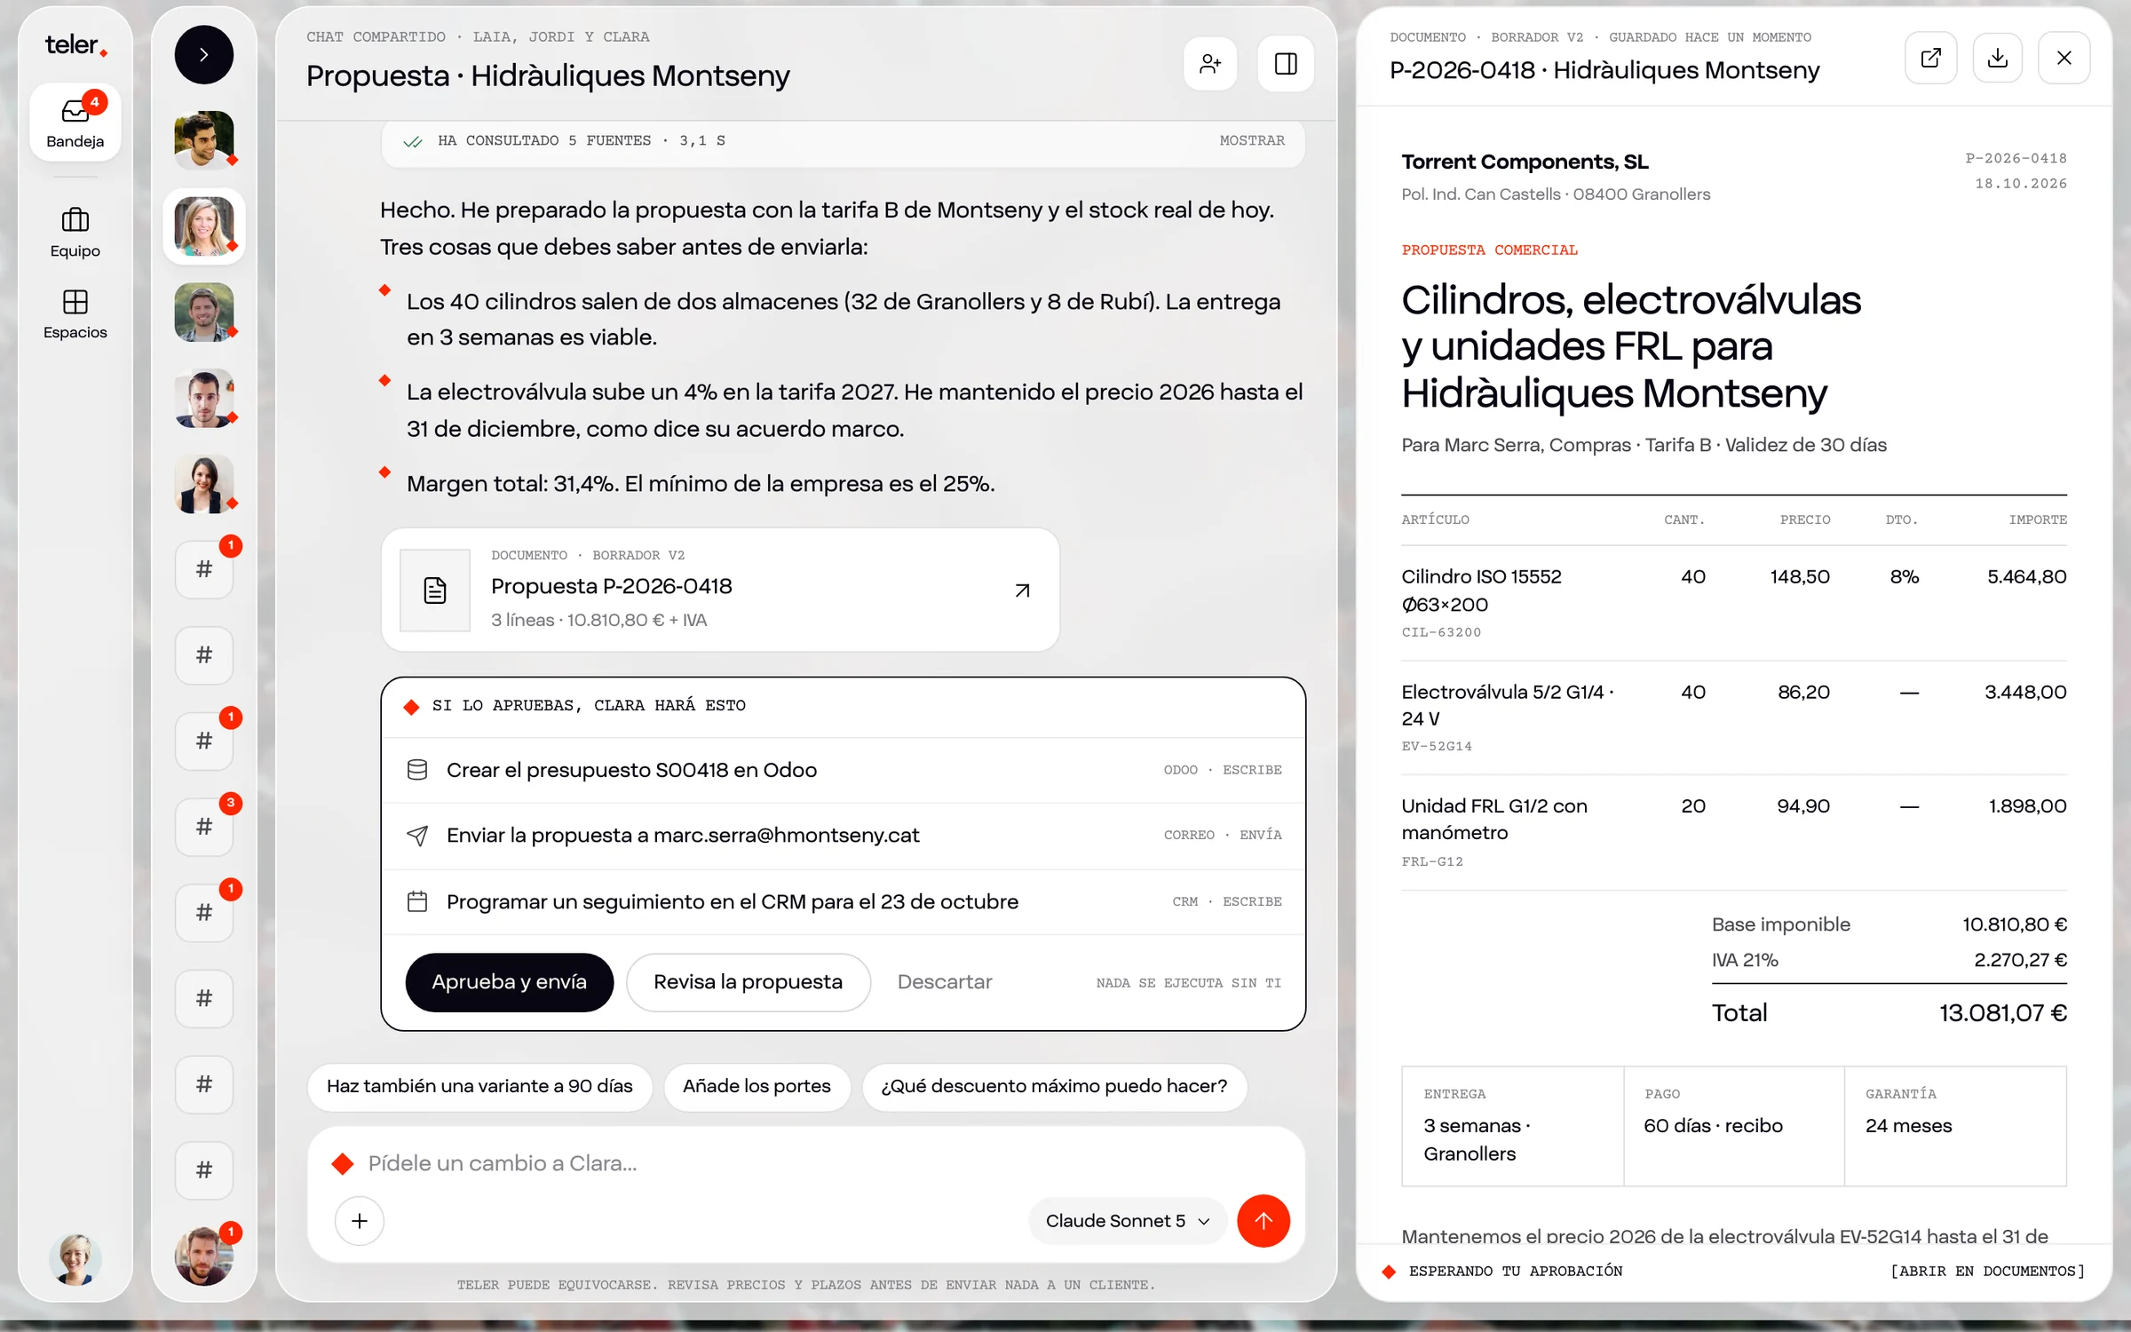
Task: Click Abrir en documentos link
Action: click(1988, 1272)
